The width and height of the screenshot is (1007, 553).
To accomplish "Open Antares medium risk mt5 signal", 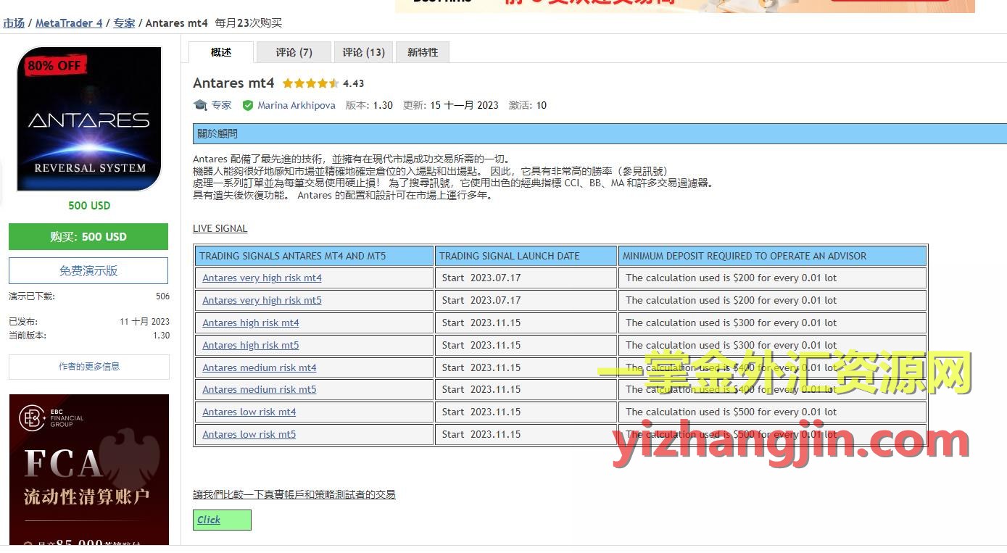I will 260,390.
